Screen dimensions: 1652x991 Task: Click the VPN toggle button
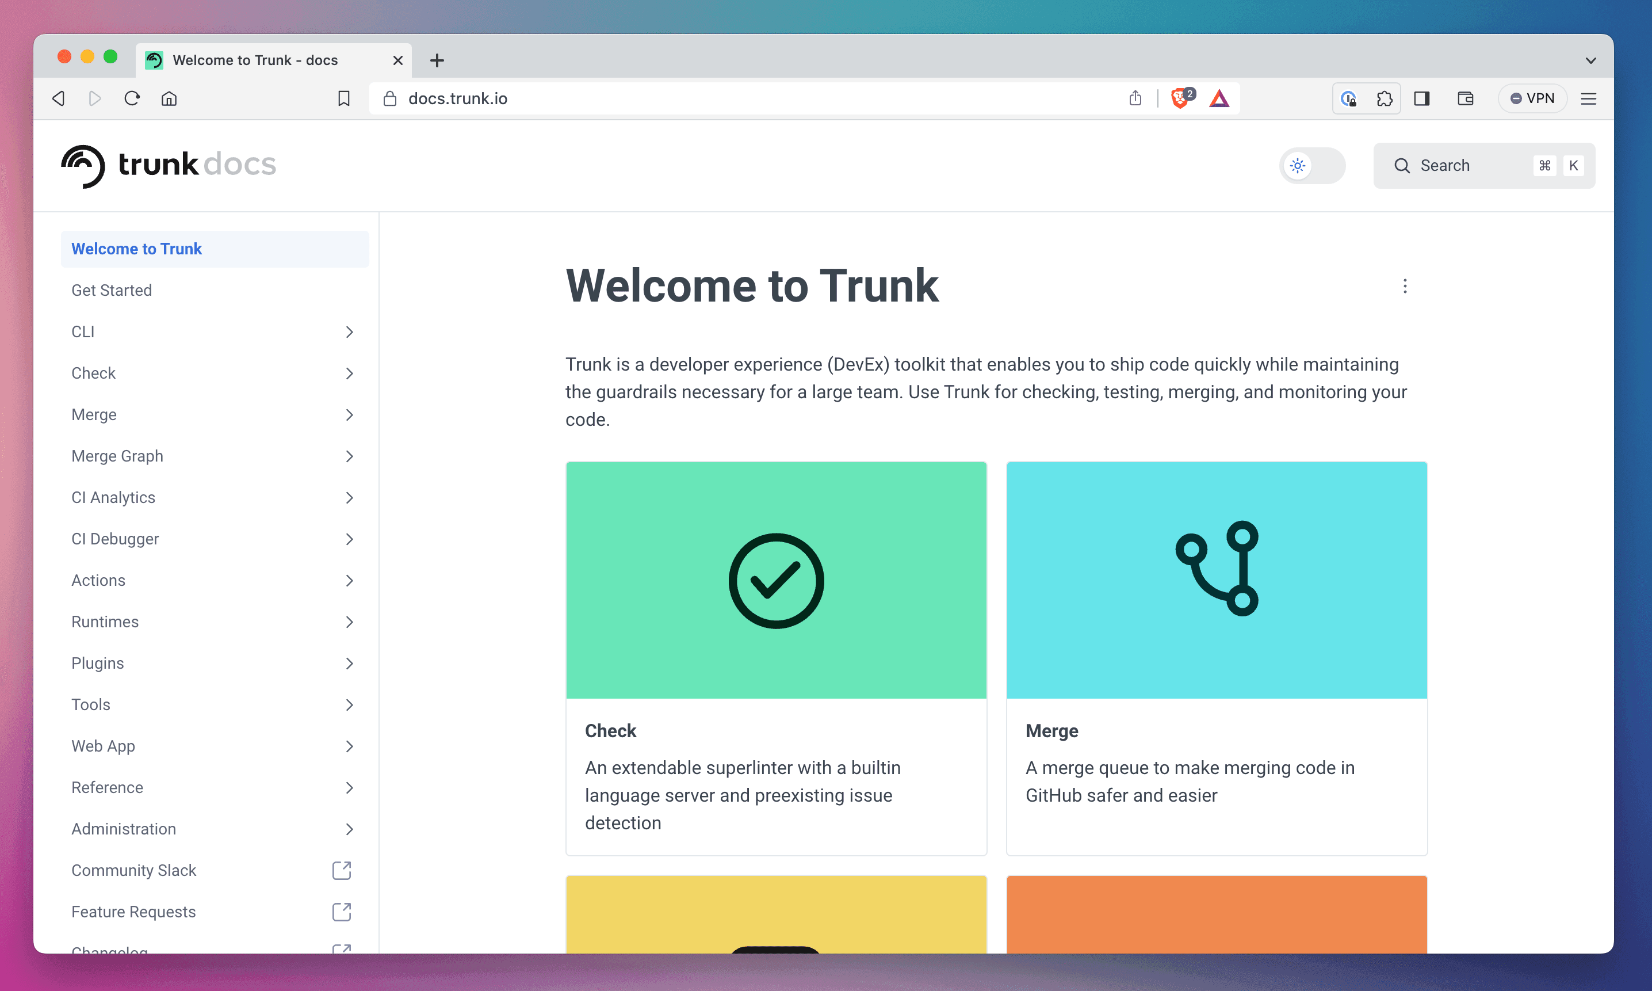(x=1532, y=98)
